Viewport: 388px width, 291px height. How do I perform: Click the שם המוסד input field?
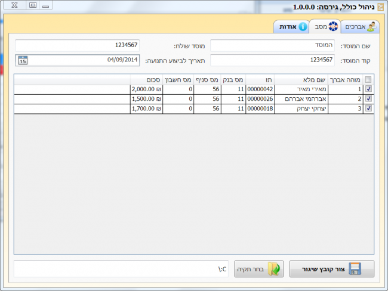click(x=272, y=45)
